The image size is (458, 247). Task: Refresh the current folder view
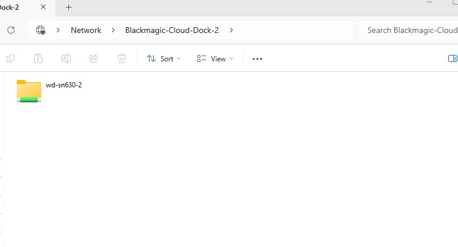(x=11, y=30)
